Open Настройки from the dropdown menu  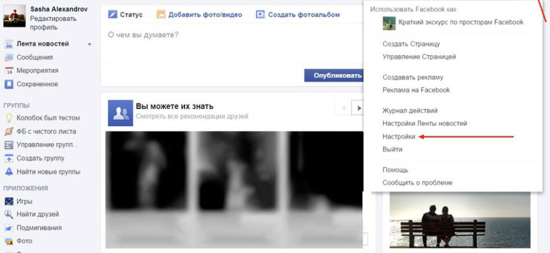(399, 137)
